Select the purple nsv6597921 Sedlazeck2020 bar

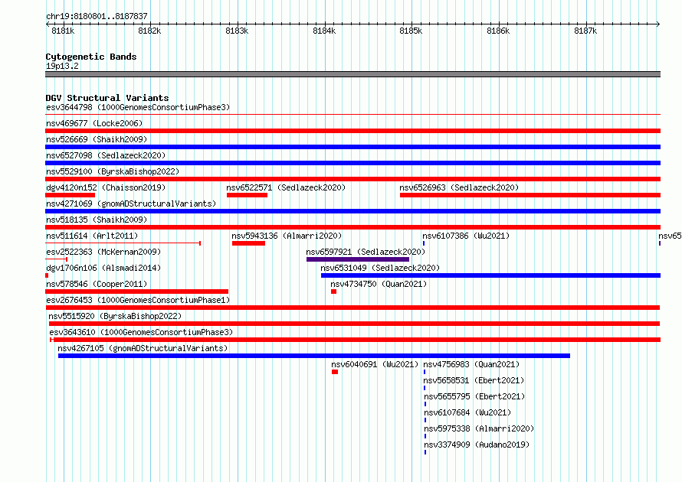click(x=358, y=259)
